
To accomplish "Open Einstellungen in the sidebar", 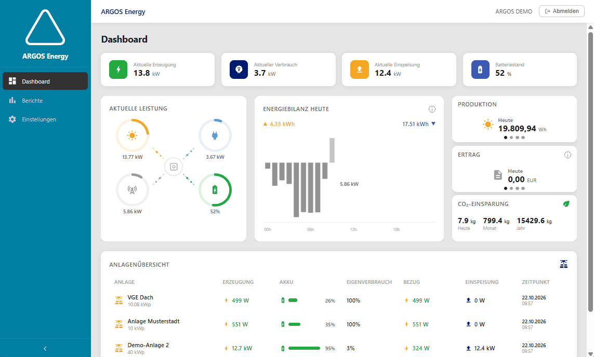I will (45, 119).
